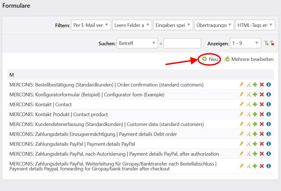Click the Formulare page heading
The height and width of the screenshot is (191, 281).
(16, 5)
